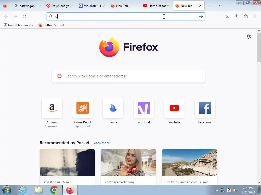Open the Firefox View pinned tab
Screen dimensions: 261x195
click(5, 6)
